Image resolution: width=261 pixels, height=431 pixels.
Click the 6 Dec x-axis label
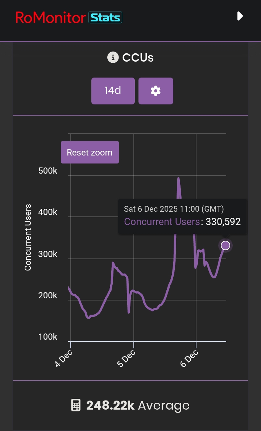(189, 358)
